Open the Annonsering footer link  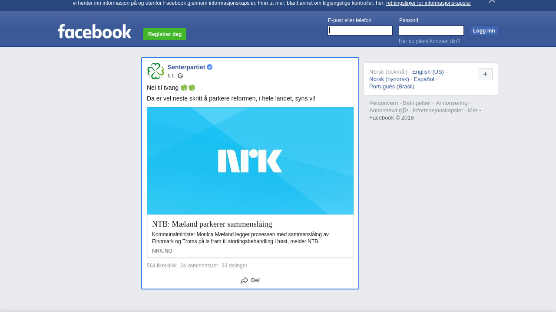click(x=451, y=103)
